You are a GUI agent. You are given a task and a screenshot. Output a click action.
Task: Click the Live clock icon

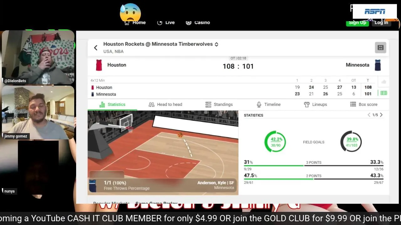click(x=159, y=22)
